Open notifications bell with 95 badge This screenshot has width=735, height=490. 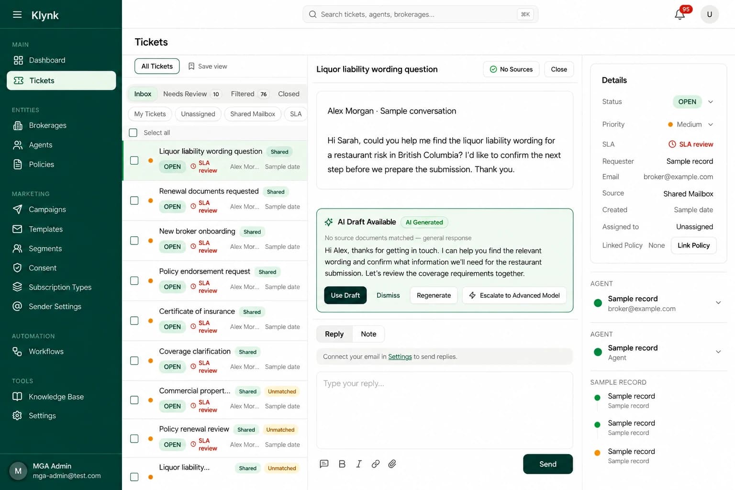(680, 14)
